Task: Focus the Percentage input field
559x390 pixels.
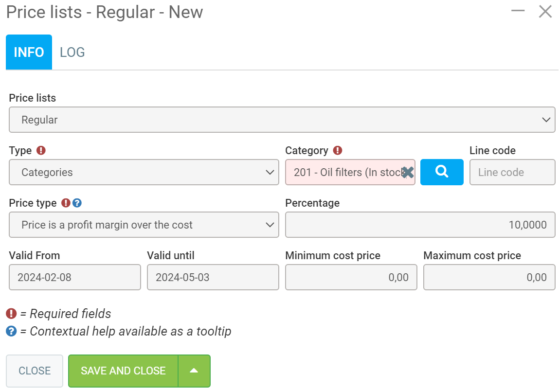Action: [x=420, y=225]
